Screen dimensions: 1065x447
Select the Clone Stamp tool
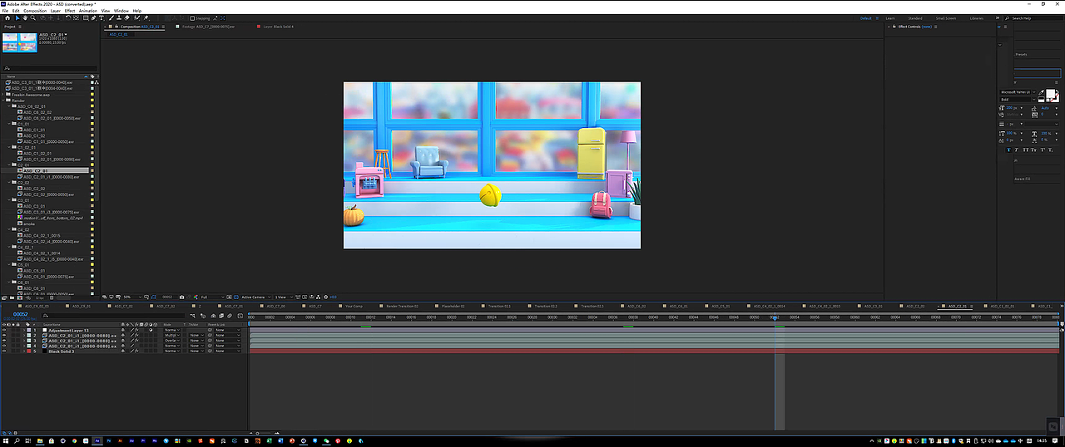coord(119,17)
